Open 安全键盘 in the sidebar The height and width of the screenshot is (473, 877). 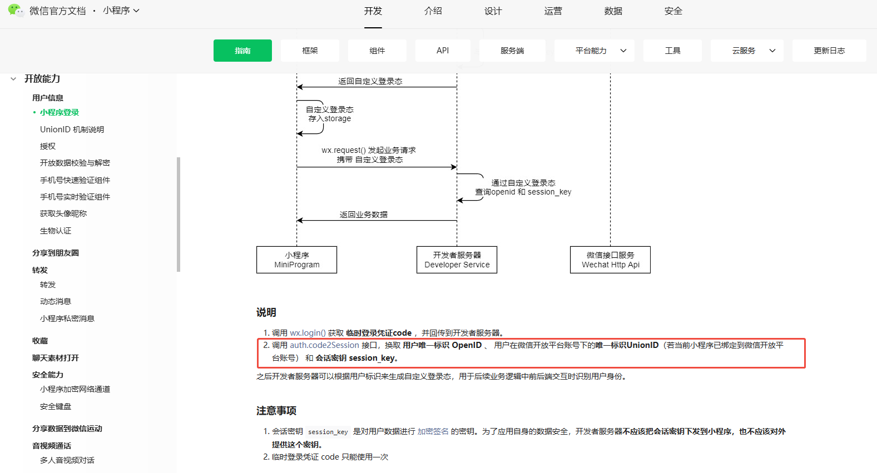pos(56,406)
